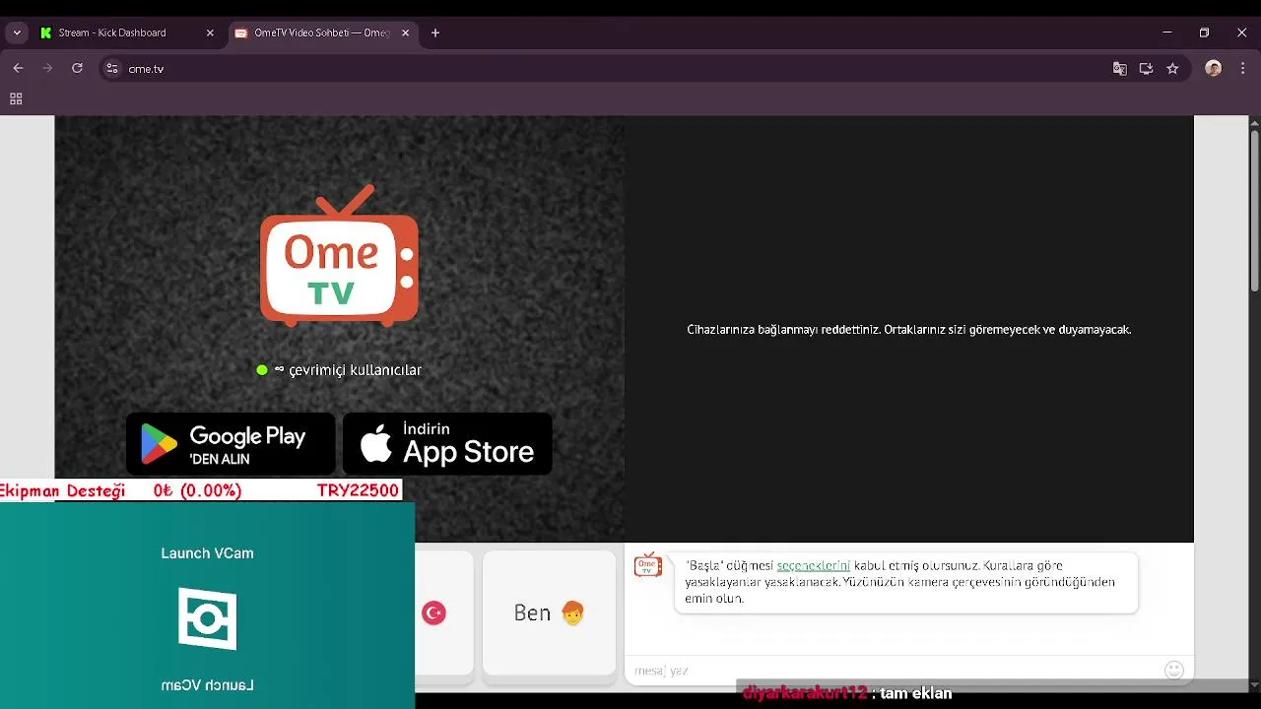Click the page vertical scrollbar thumb

pos(1254,212)
